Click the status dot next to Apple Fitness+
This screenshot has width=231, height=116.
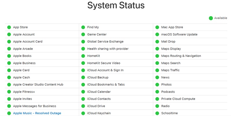pos(9,92)
